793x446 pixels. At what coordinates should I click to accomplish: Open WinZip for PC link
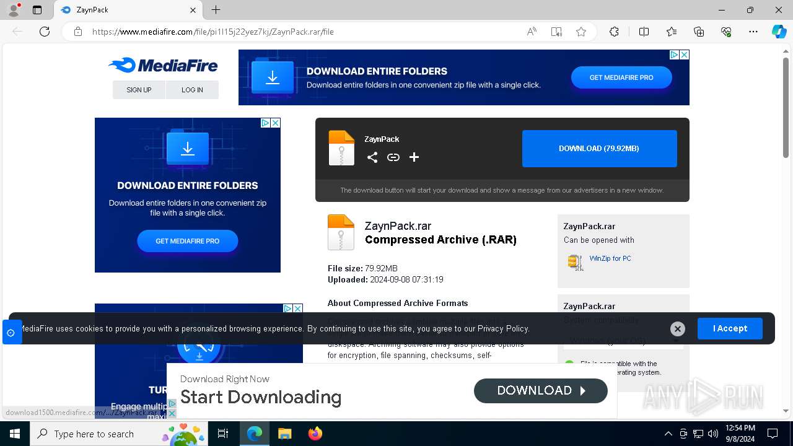[610, 258]
